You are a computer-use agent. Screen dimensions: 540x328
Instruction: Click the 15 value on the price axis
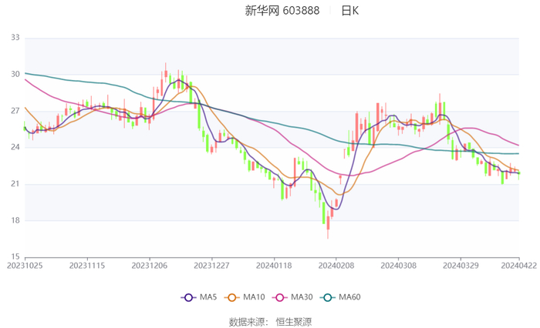click(x=15, y=256)
